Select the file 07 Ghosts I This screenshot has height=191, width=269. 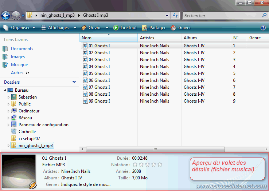(99, 87)
